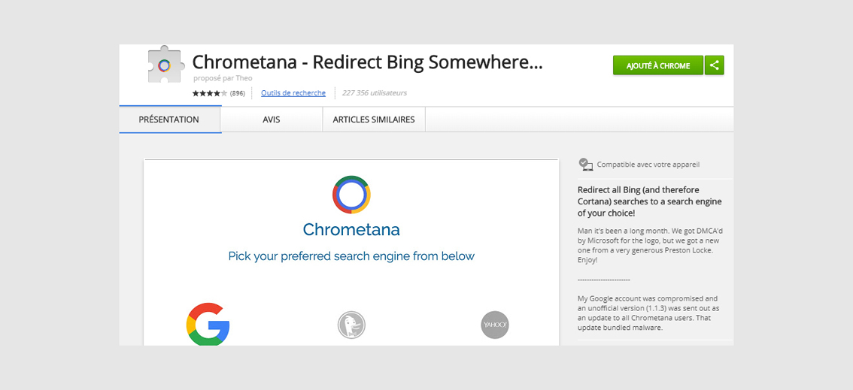Click the 227 356 utilisateurs count
Image resolution: width=853 pixels, height=390 pixels.
(375, 93)
